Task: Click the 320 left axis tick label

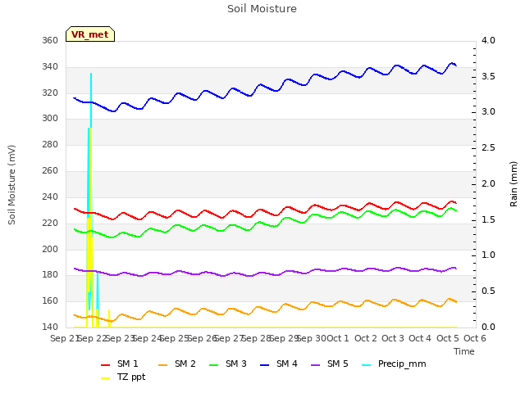Action: coord(50,93)
